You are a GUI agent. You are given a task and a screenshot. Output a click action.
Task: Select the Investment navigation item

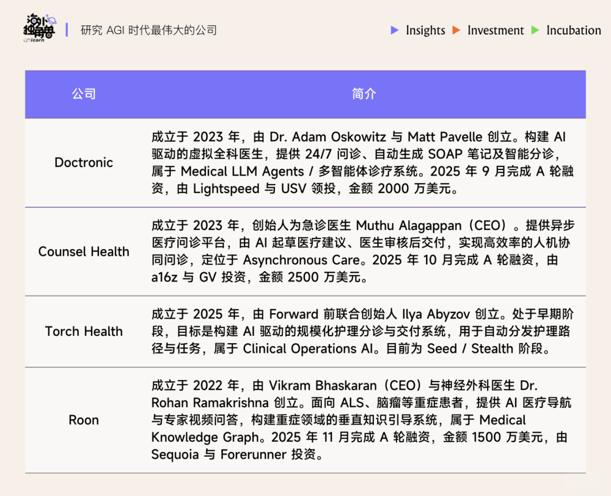click(x=496, y=30)
